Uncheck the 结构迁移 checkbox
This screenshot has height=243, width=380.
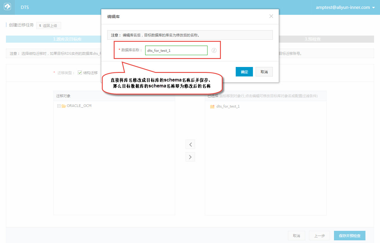click(x=80, y=72)
